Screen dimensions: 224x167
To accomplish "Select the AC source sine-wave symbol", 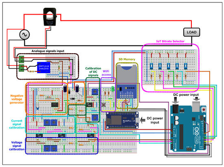I will pyautogui.click(x=24, y=35).
